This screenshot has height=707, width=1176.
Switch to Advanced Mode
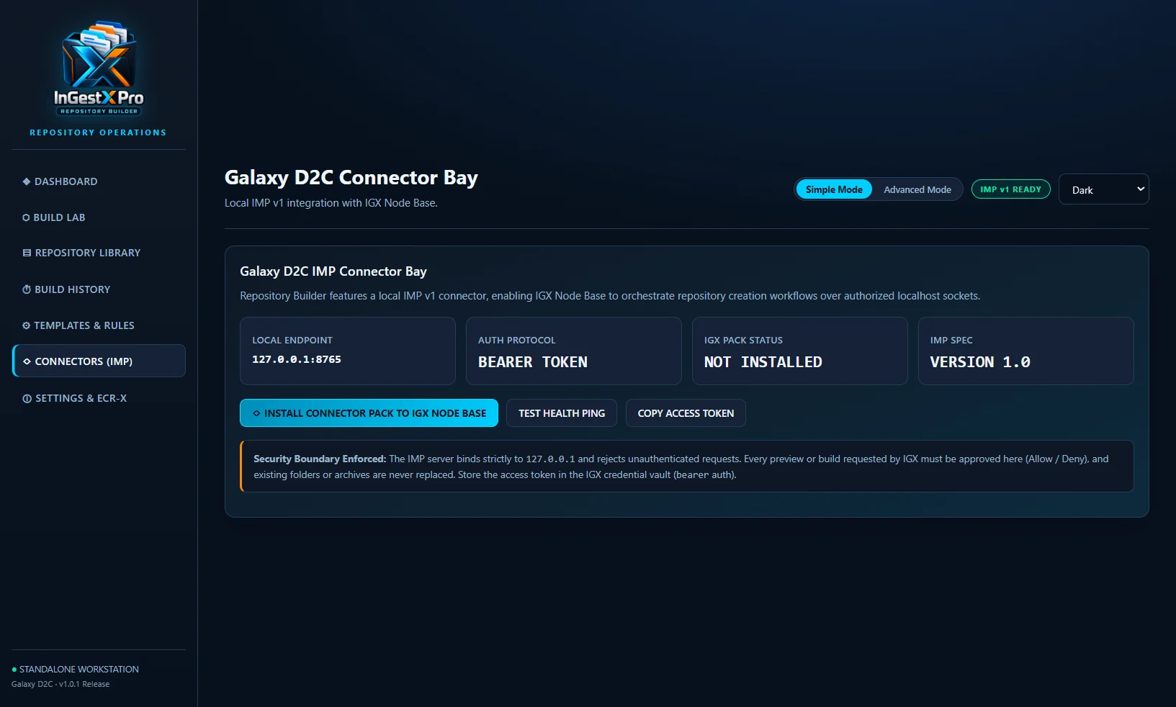[x=917, y=189]
